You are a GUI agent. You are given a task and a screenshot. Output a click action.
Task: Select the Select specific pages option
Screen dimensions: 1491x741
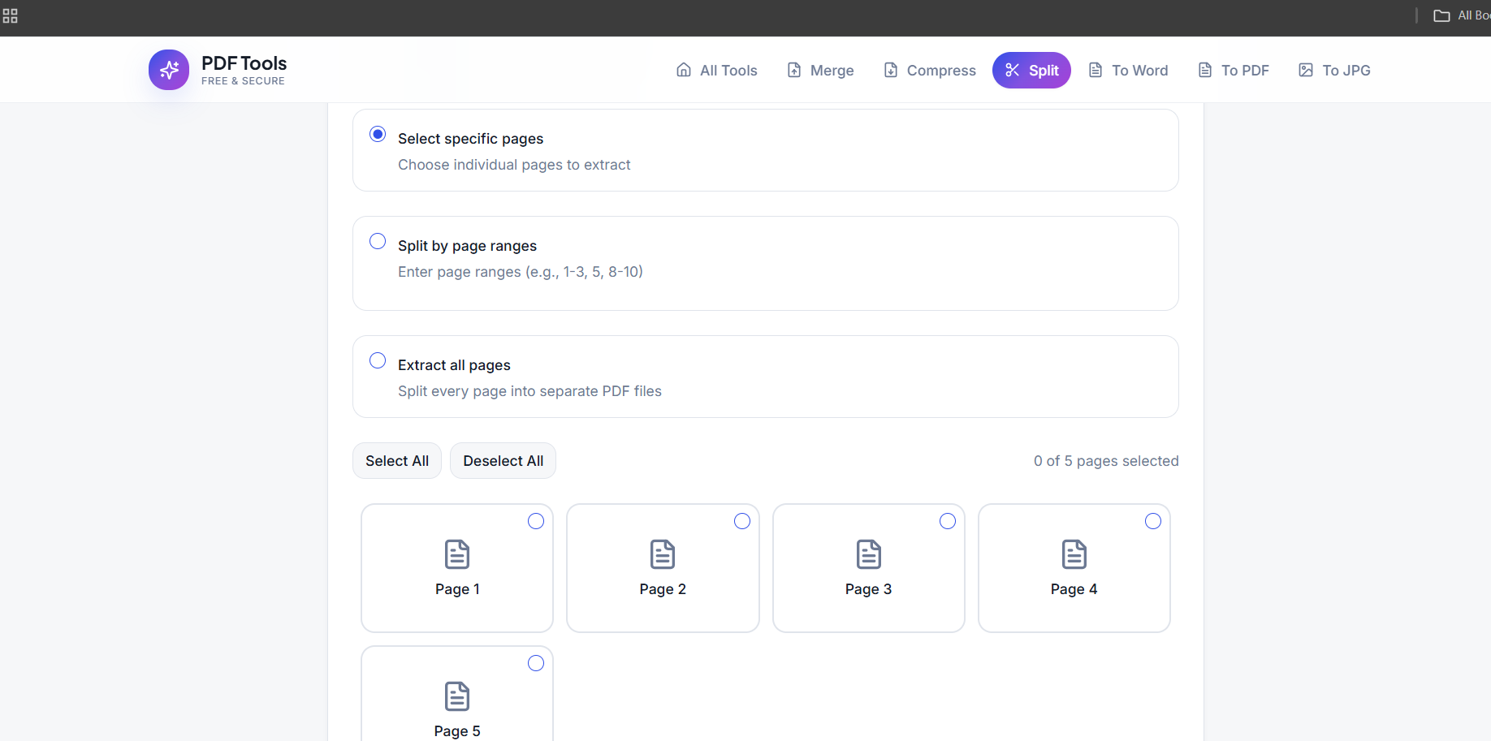pos(378,134)
